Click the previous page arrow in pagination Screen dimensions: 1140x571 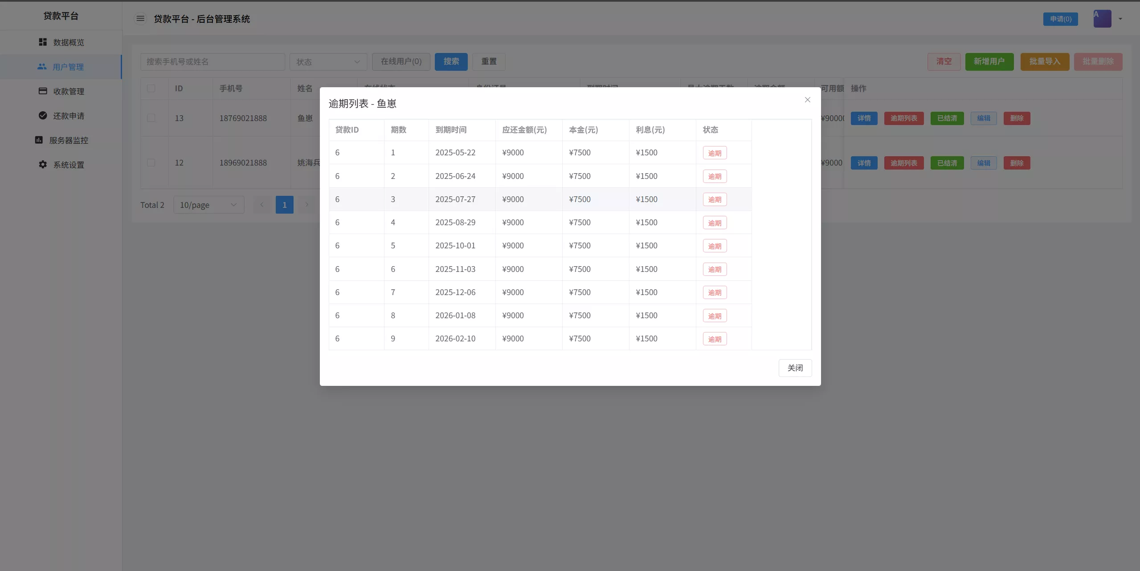(262, 205)
